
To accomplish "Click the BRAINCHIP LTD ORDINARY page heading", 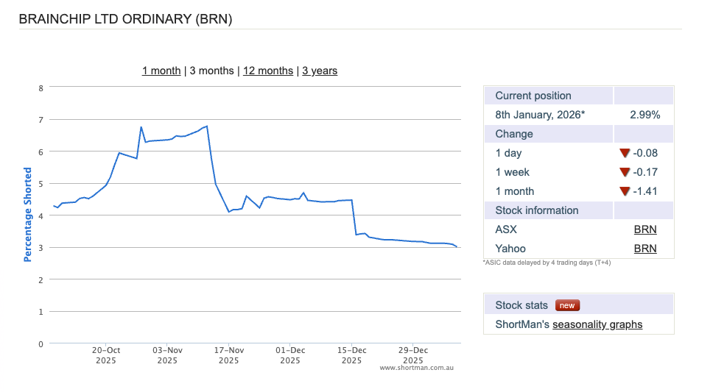I will tap(125, 19).
